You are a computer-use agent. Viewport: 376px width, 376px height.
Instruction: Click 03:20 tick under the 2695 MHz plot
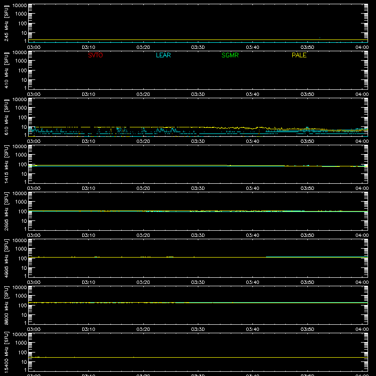(143, 235)
